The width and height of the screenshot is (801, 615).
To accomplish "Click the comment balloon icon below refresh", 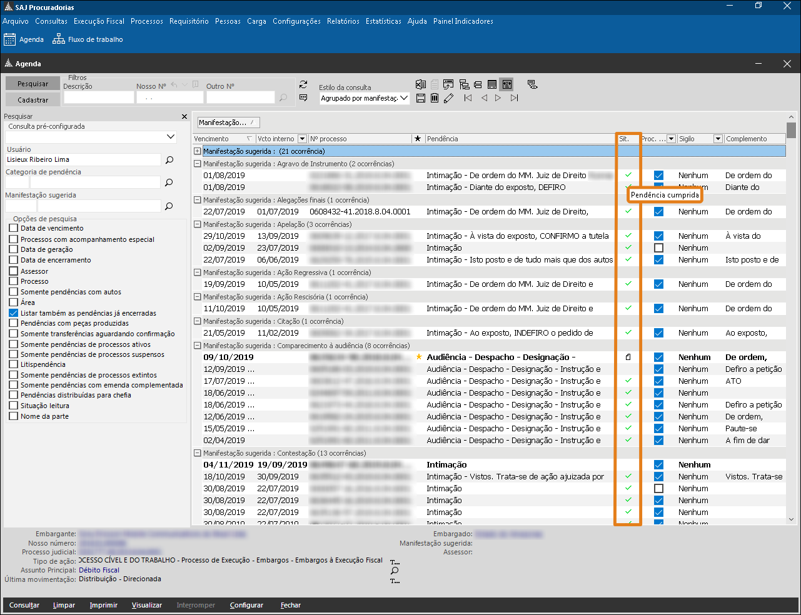I will pos(303,98).
